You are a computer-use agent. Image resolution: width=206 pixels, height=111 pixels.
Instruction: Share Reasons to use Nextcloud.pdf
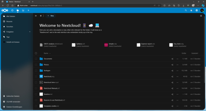pos(172,100)
